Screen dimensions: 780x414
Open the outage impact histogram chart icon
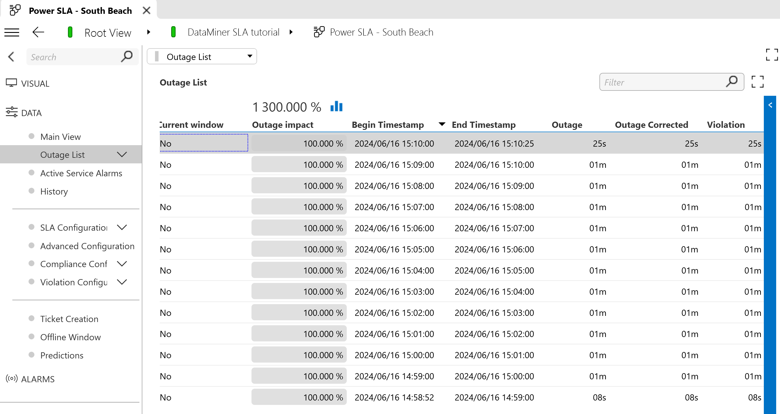click(x=336, y=106)
